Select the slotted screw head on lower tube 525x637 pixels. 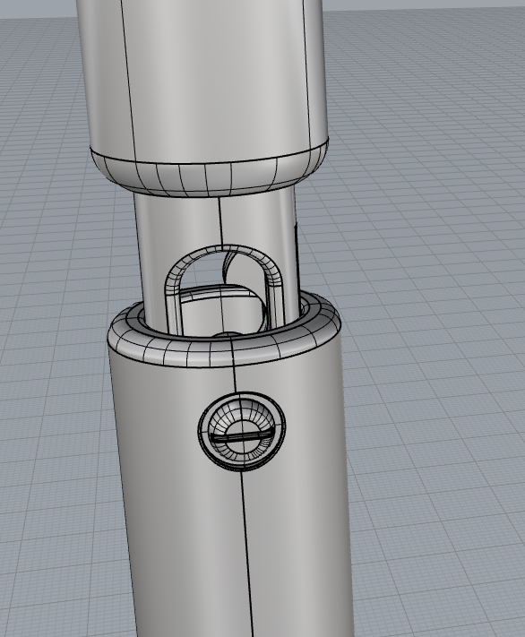tap(242, 432)
